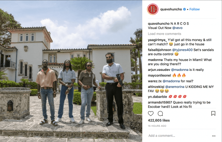Open quavohuncho's profile picture avatar
Viewport: 222px width, 142px height.
point(153,9)
